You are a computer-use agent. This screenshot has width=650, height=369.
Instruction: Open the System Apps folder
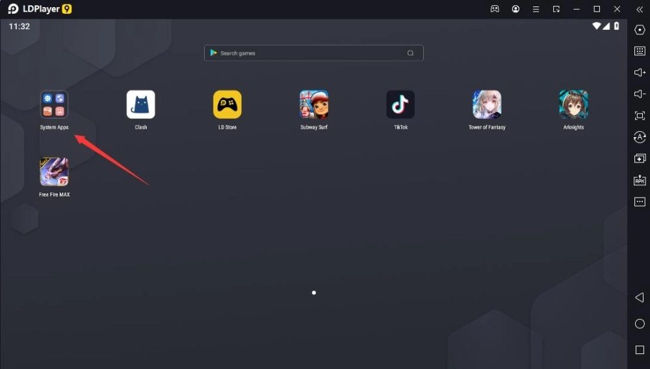[54, 105]
